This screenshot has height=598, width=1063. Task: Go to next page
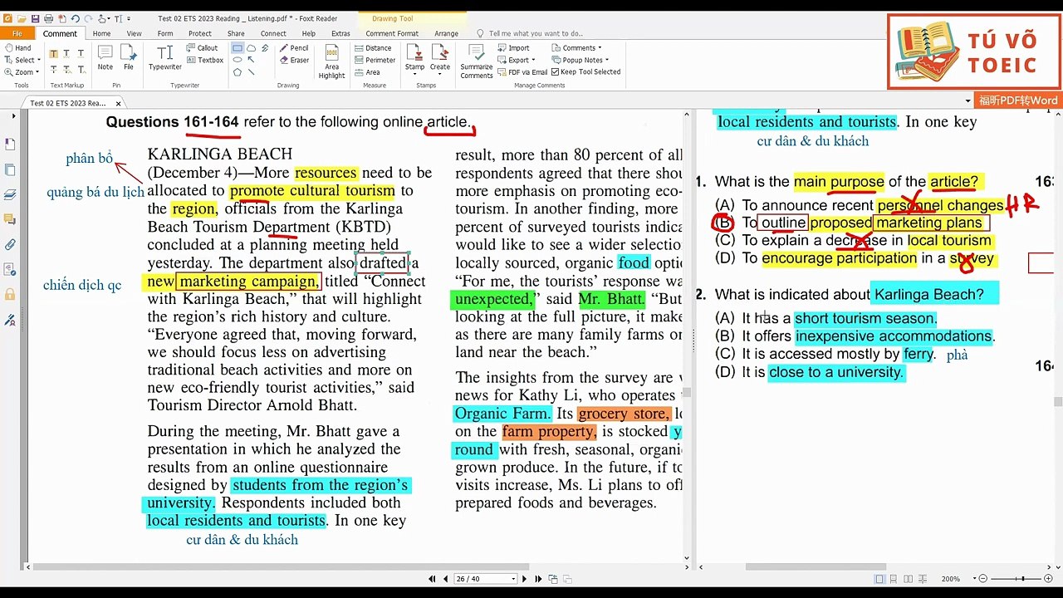pyautogui.click(x=524, y=579)
